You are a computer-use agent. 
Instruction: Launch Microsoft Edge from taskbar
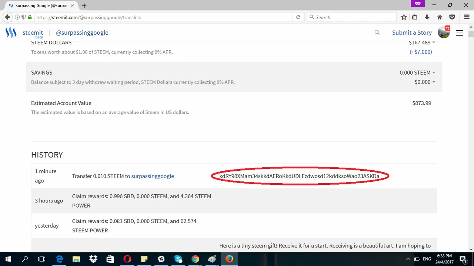(x=59, y=259)
